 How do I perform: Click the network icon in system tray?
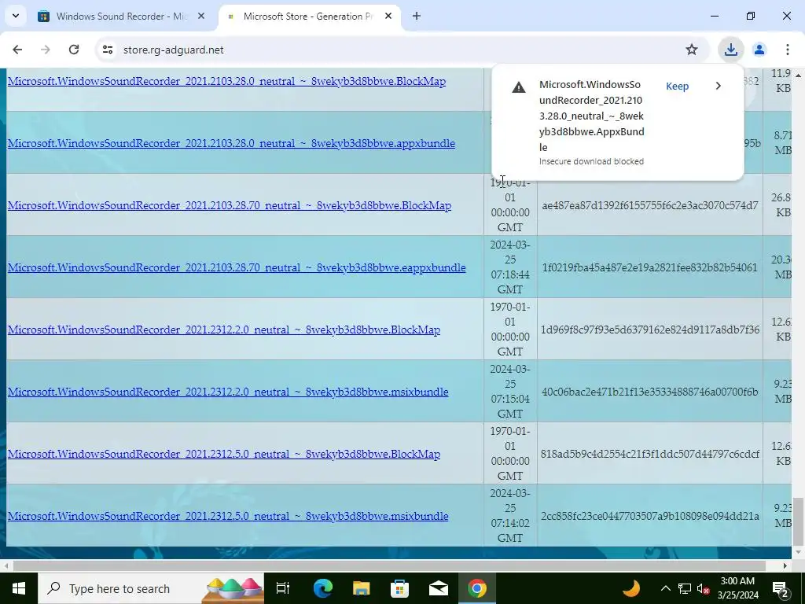[685, 588]
